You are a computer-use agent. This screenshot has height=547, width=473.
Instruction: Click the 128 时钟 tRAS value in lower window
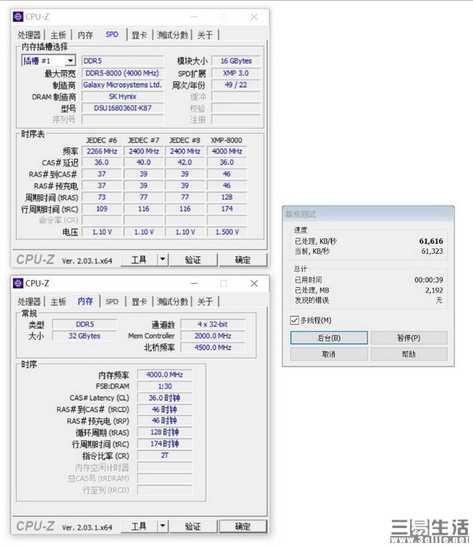coord(165,432)
